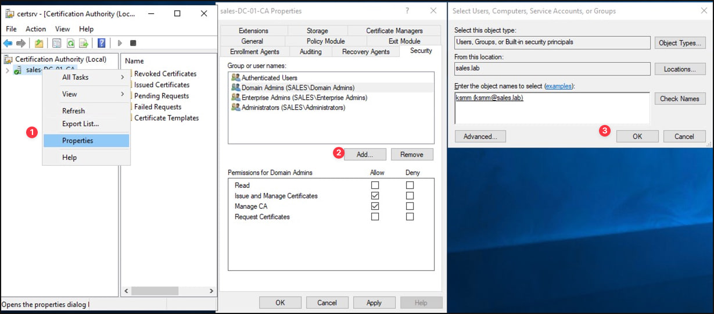This screenshot has width=714, height=314.
Task: Switch to the General tab
Action: tap(252, 41)
